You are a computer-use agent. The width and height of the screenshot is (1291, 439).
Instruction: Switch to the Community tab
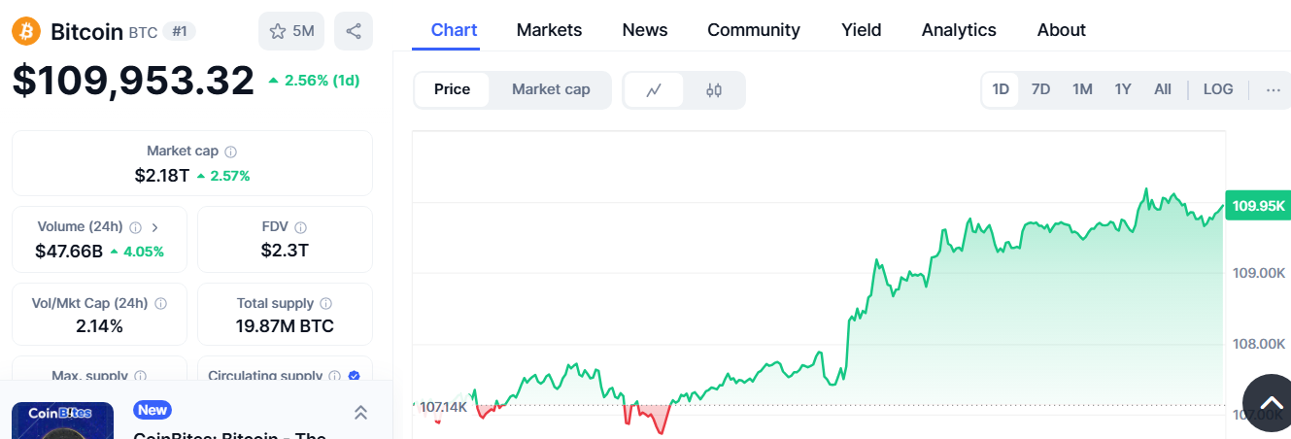coord(754,30)
